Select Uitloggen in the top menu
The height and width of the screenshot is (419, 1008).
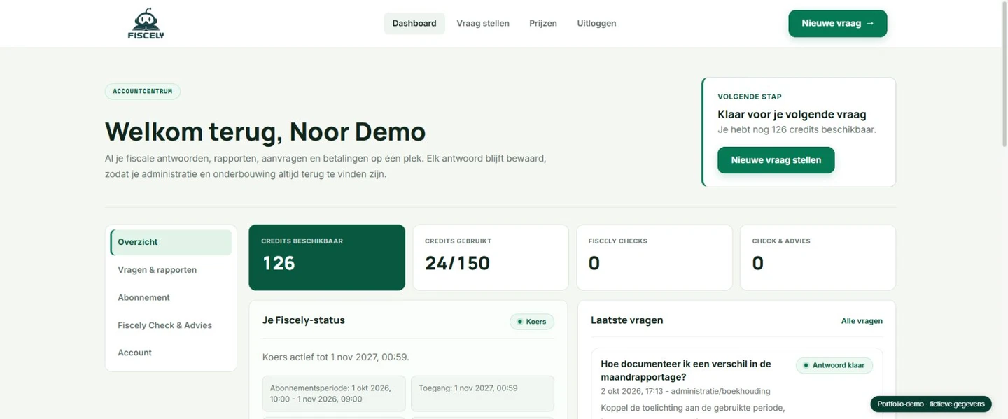pos(596,23)
